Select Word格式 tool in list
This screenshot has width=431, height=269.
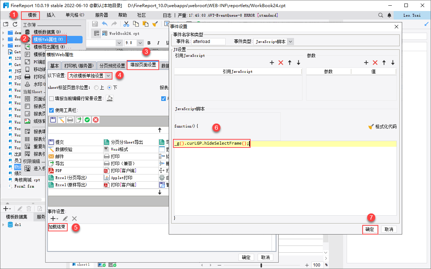[x=131, y=149]
